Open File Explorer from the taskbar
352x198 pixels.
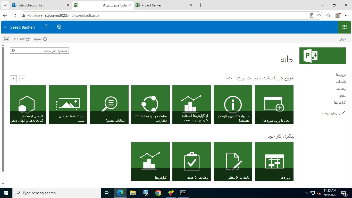(x=133, y=193)
